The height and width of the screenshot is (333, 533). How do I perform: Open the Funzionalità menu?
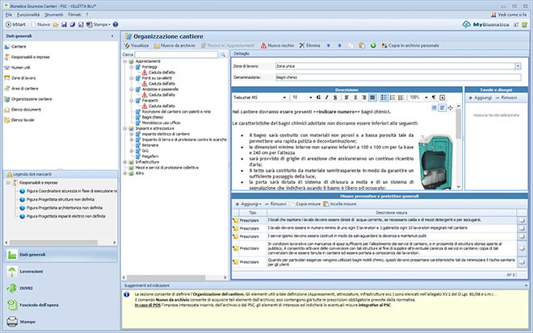(29, 14)
